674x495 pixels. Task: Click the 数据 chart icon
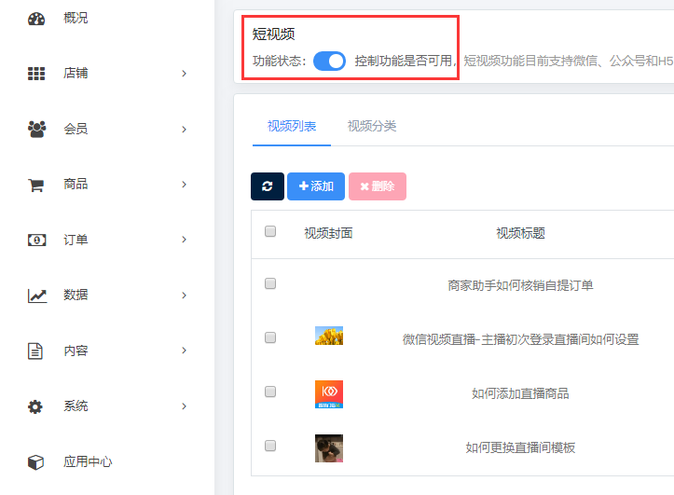(x=37, y=296)
